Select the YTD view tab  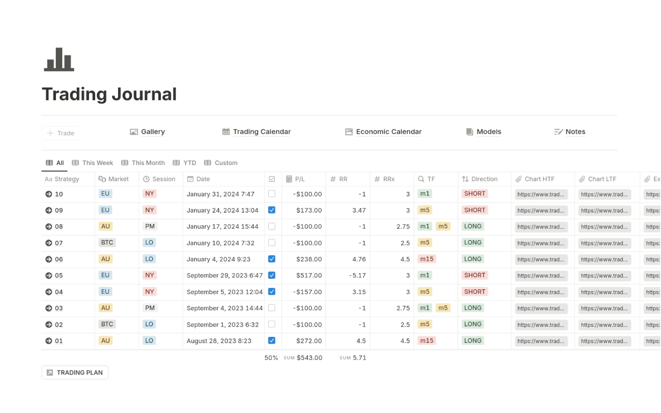pos(185,163)
